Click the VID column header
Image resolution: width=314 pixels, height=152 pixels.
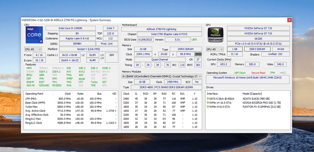pyautogui.click(x=114, y=94)
